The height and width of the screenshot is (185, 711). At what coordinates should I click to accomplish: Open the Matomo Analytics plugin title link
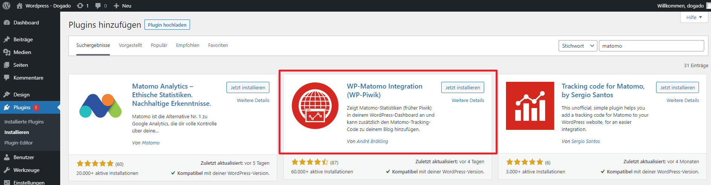(172, 95)
